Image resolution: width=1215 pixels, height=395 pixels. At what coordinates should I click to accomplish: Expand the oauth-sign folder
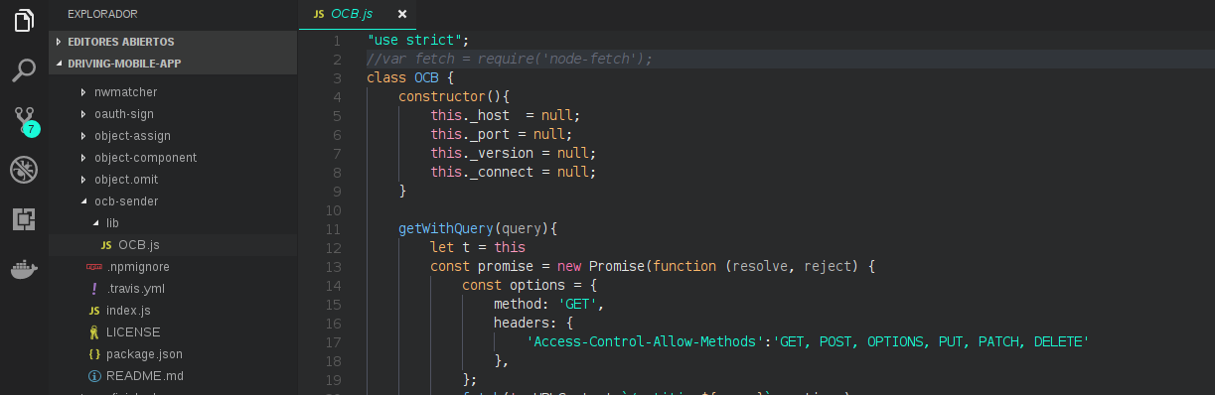click(x=83, y=114)
